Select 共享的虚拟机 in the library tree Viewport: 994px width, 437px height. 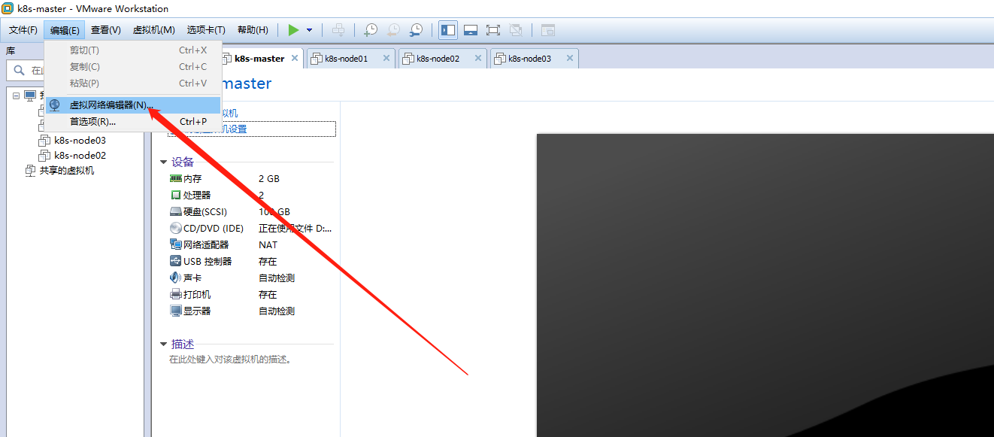coord(67,171)
